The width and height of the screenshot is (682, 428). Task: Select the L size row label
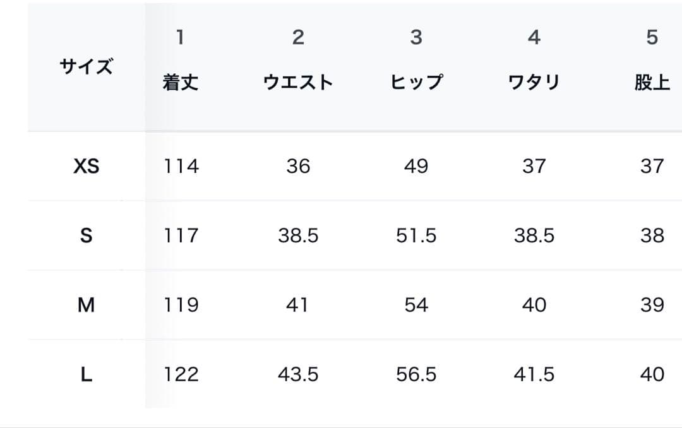87,374
